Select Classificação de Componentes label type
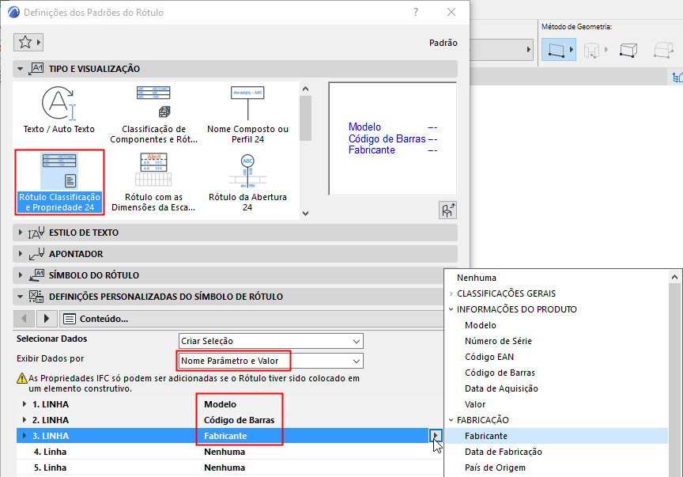Image resolution: width=683 pixels, height=477 pixels. [153, 115]
